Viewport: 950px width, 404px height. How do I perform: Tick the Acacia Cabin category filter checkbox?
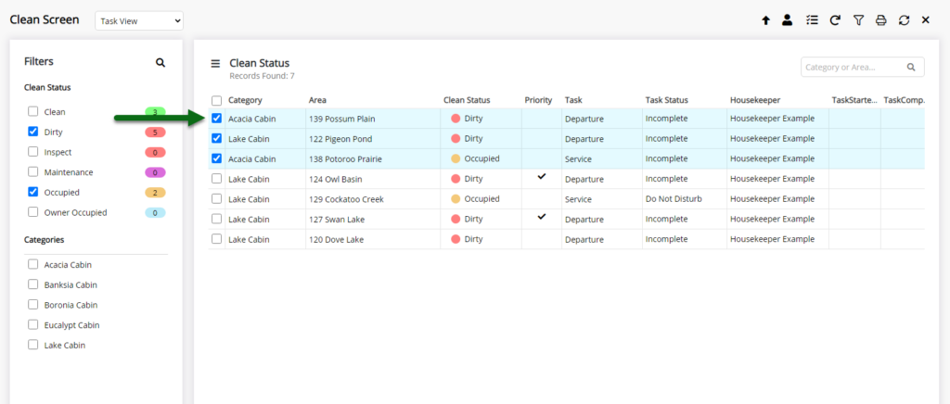(x=33, y=264)
